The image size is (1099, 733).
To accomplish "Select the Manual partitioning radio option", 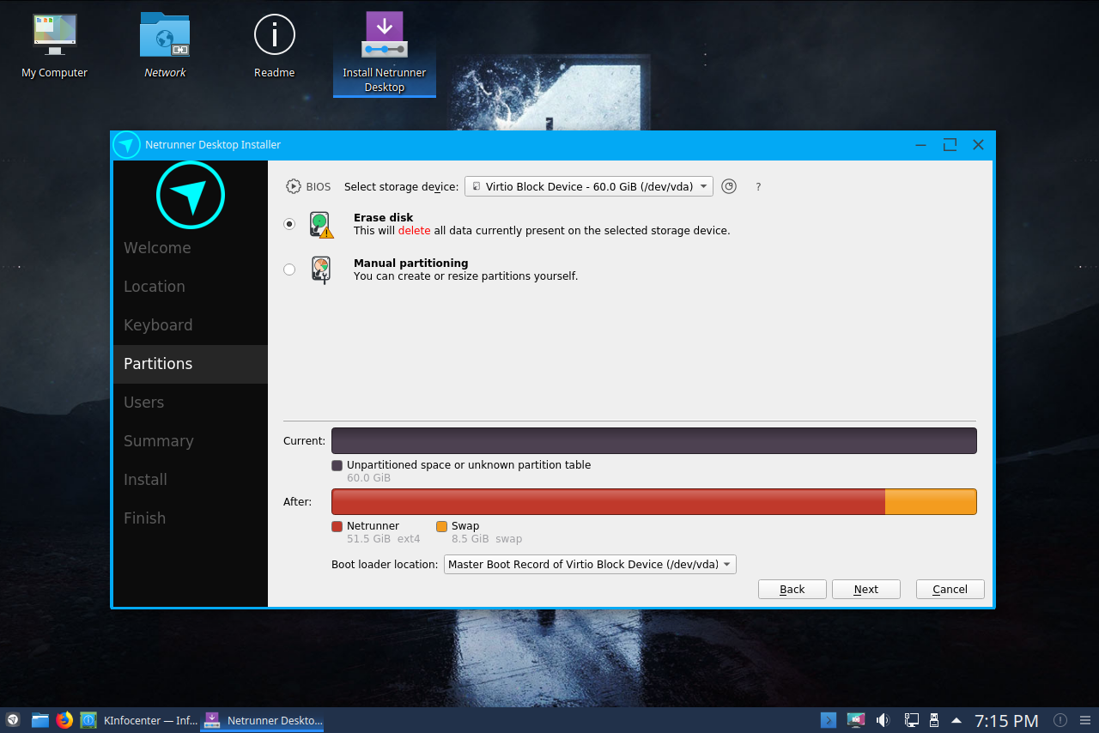I will 289,270.
